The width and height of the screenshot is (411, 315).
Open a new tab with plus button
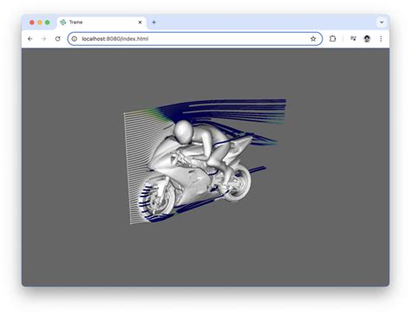point(153,22)
